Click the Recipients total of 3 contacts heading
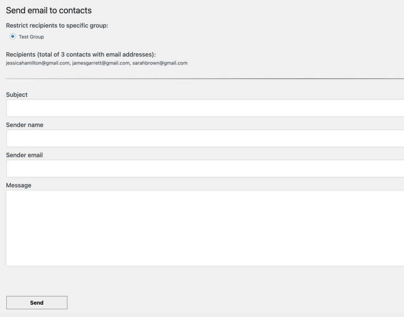The image size is (404, 317). pos(81,54)
